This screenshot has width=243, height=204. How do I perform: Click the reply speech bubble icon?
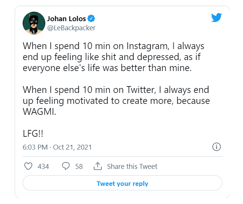click(x=66, y=166)
